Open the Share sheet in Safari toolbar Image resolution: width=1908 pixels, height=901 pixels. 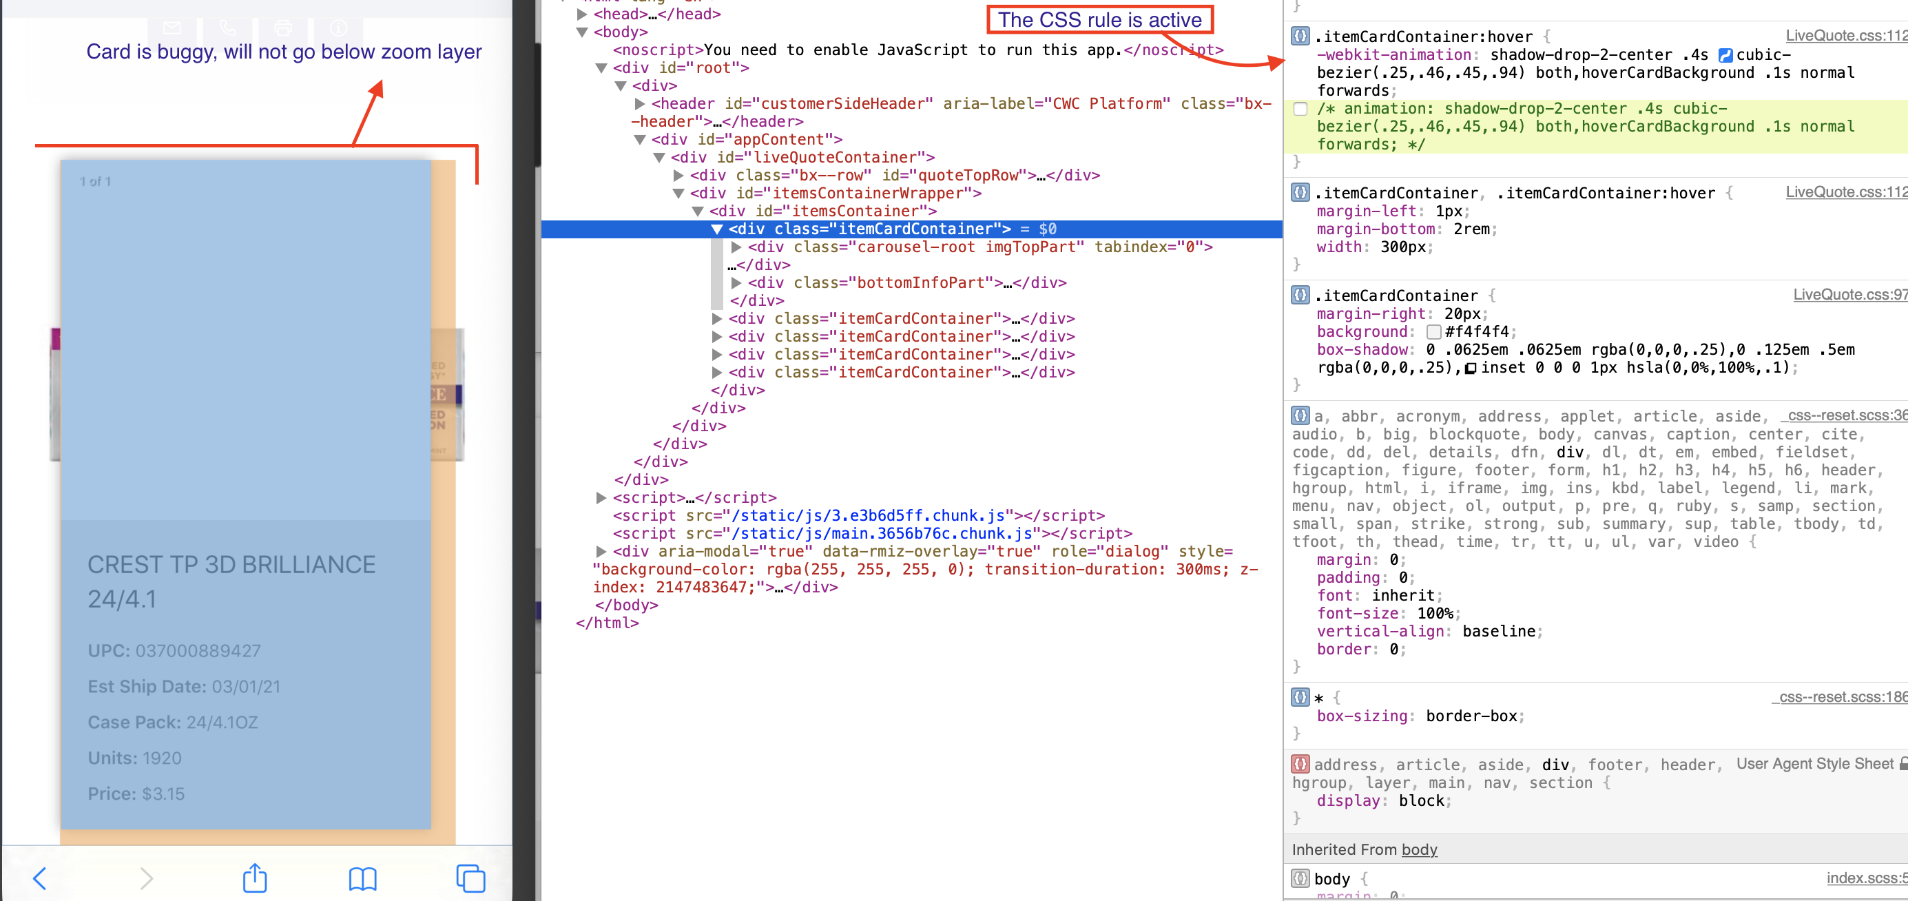pyautogui.click(x=254, y=879)
